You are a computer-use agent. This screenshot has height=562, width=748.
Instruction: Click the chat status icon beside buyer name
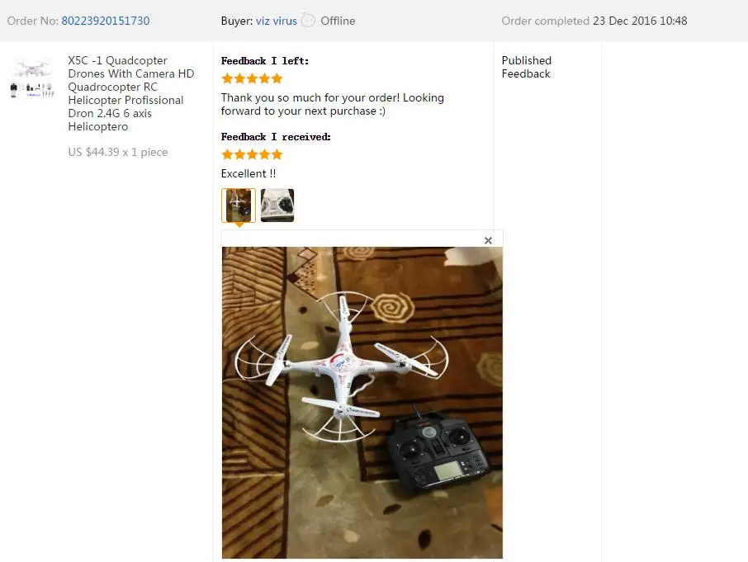point(309,21)
